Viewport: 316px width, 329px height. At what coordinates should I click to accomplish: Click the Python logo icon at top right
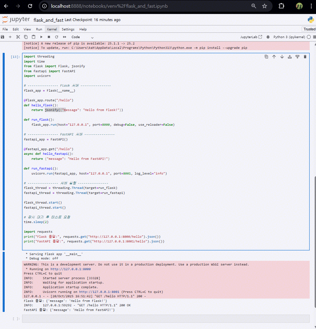point(311,19)
